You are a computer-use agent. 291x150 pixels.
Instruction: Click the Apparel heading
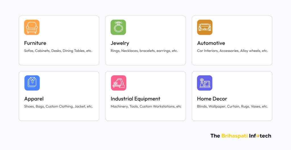click(x=34, y=99)
